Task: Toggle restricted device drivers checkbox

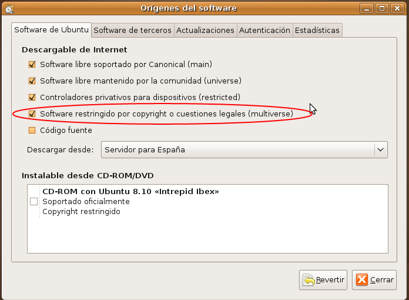Action: point(32,97)
